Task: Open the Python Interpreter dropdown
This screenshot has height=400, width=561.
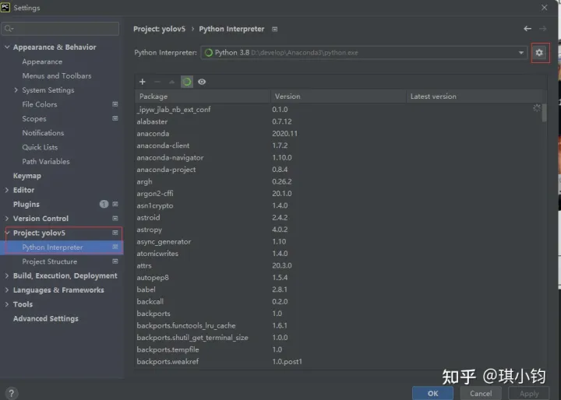Action: tap(521, 53)
